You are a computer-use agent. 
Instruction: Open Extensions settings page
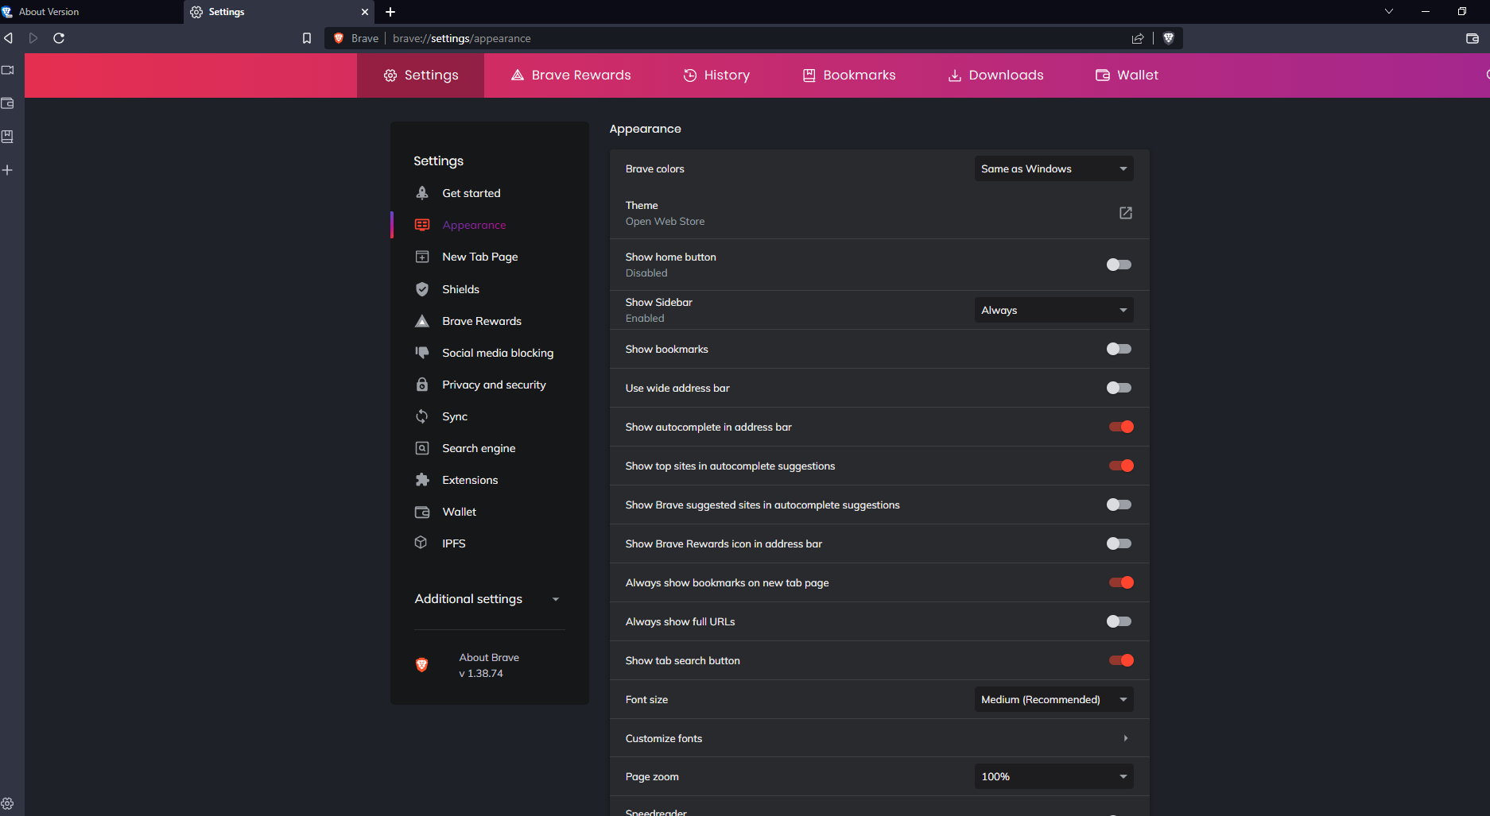pos(470,480)
